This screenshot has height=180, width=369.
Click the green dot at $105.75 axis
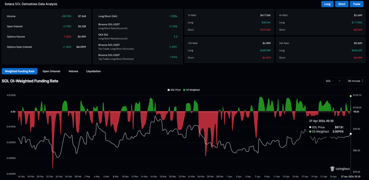(351, 96)
